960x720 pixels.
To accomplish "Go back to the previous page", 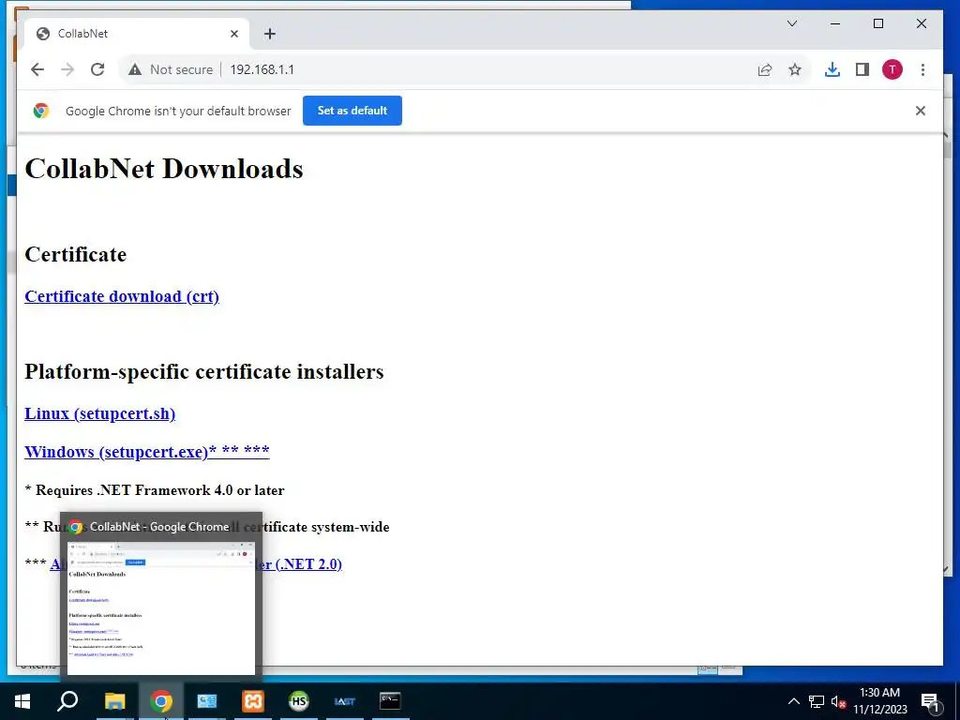I will pos(37,69).
